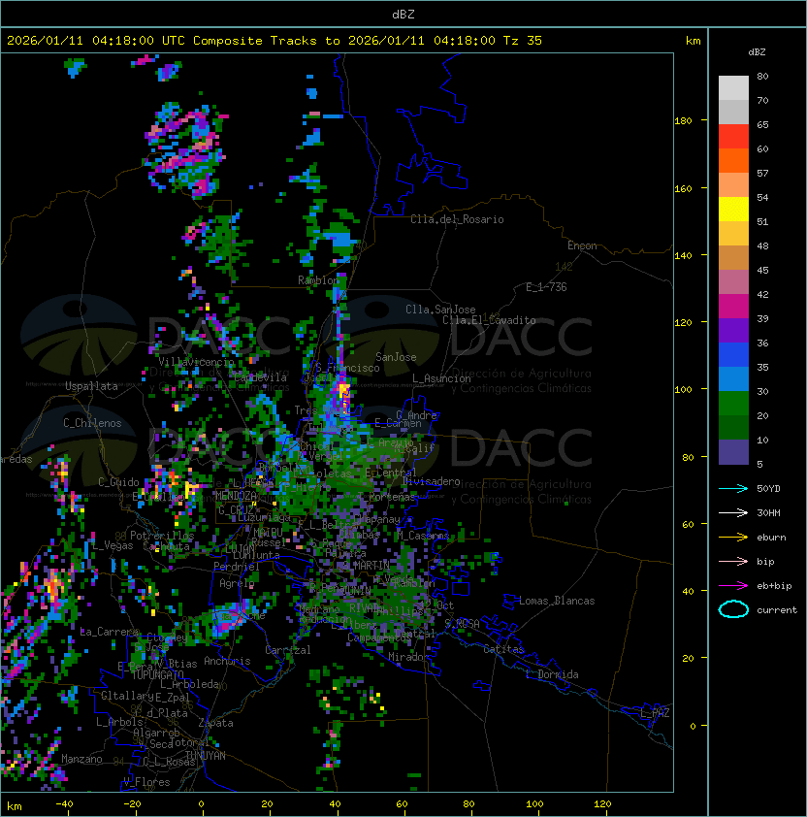Click the 'TUNUYAN' map label
The width and height of the screenshot is (807, 817).
pyautogui.click(x=206, y=756)
